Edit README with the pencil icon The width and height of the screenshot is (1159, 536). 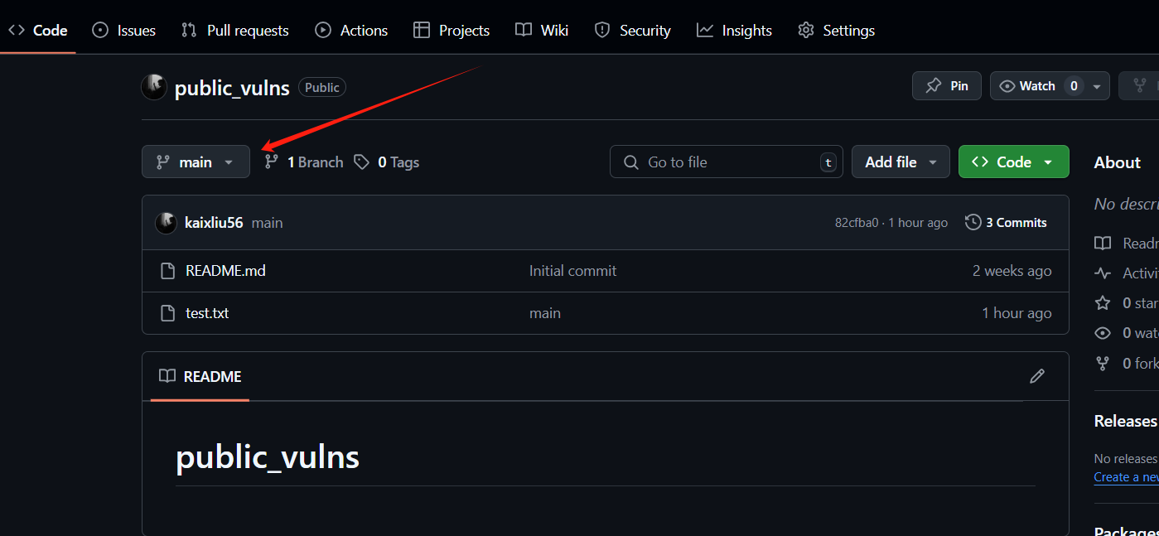click(1037, 376)
